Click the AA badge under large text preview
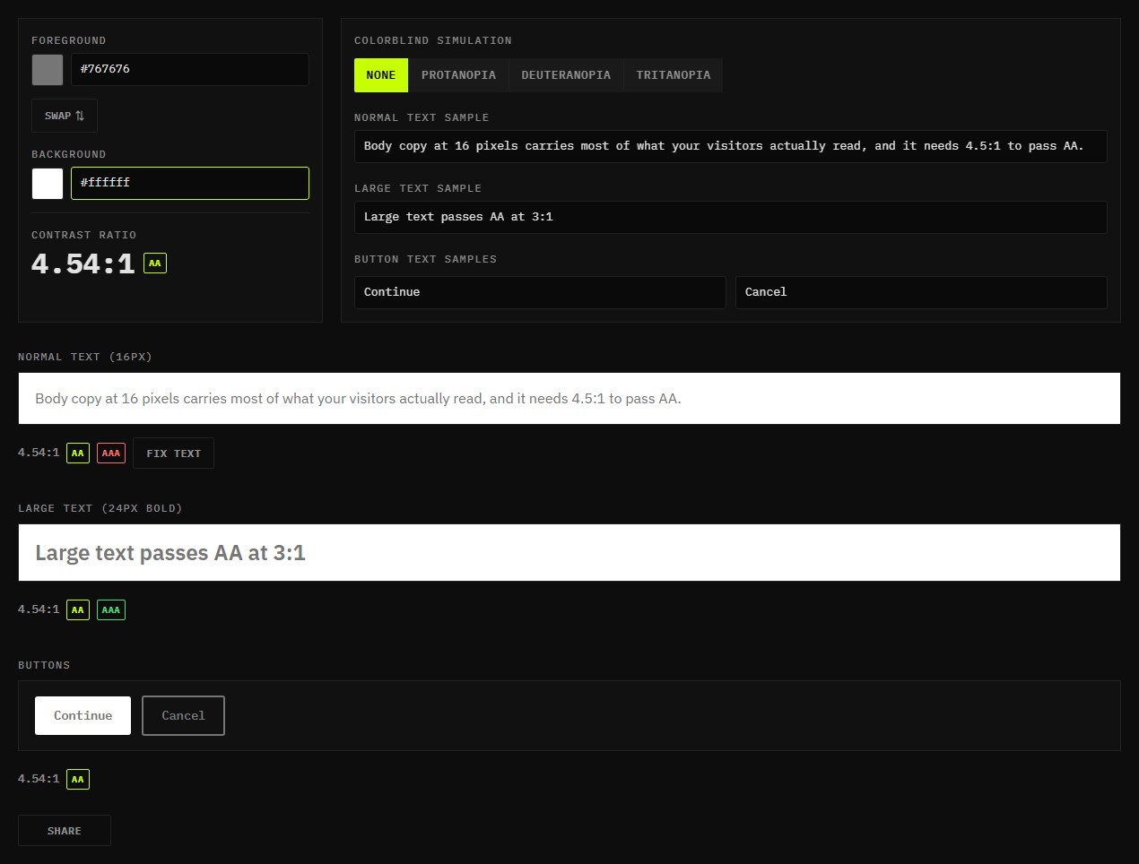This screenshot has width=1139, height=864. pos(78,610)
